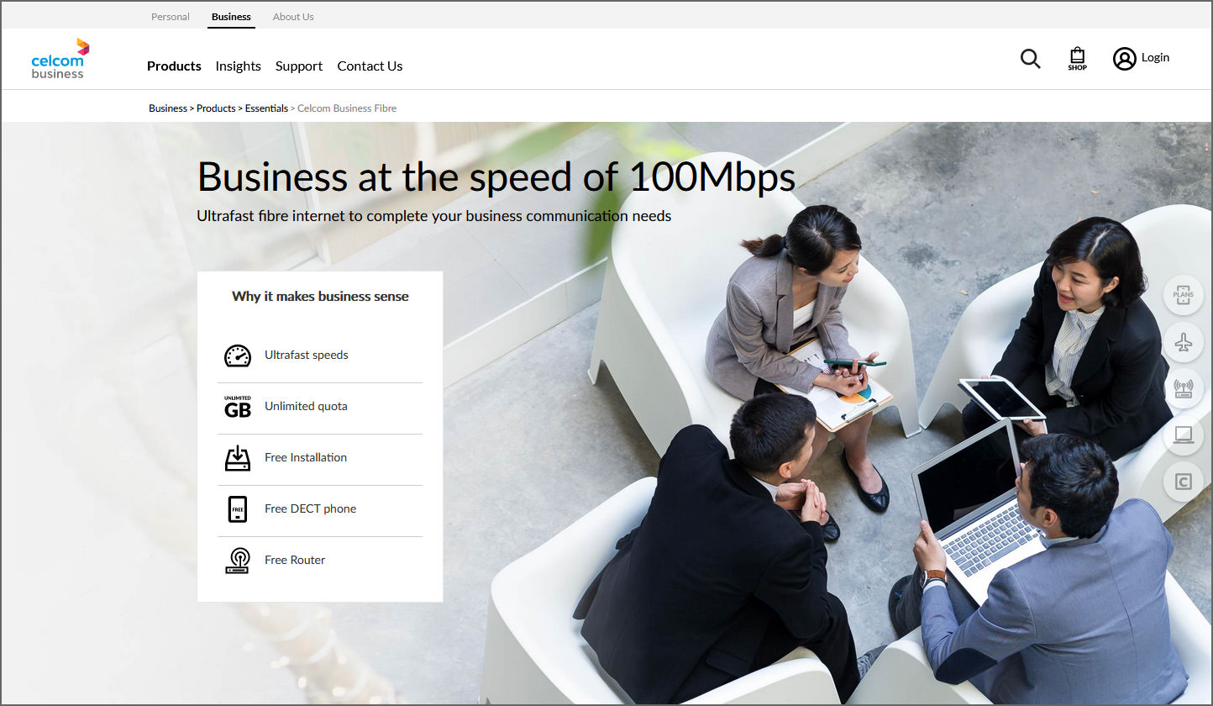
Task: Switch to the Personal tab
Action: pyautogui.click(x=170, y=16)
